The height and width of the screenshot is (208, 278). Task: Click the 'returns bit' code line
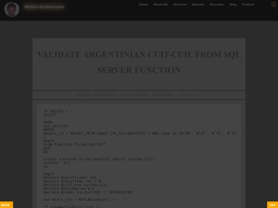pyautogui.click(x=57, y=163)
